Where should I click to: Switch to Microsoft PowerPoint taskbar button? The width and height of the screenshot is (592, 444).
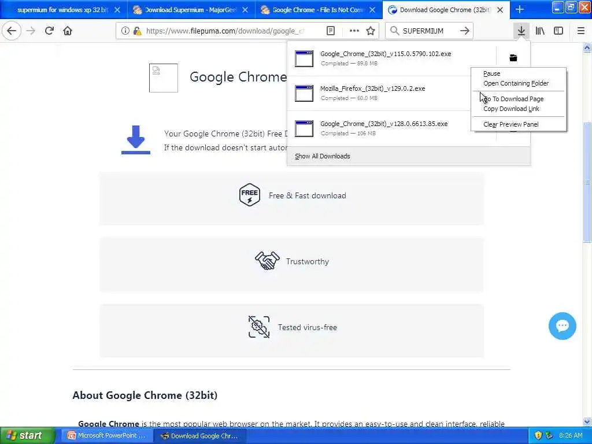pyautogui.click(x=106, y=435)
